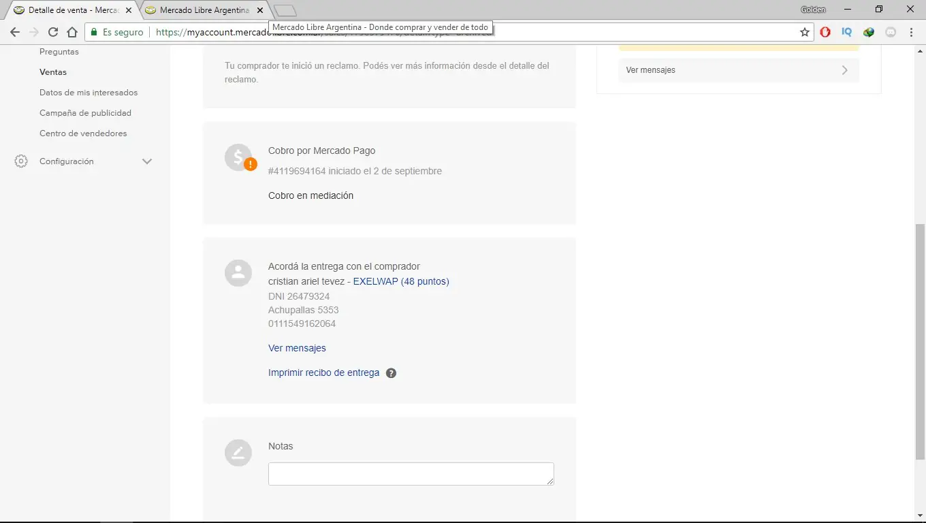Expand the Configuración chevron
926x523 pixels.
(x=147, y=161)
